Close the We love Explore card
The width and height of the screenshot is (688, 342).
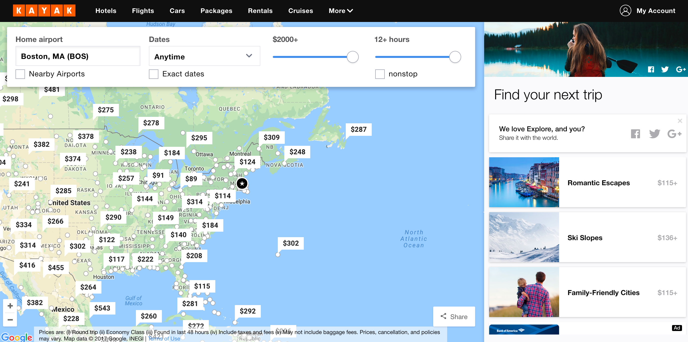[x=680, y=121]
